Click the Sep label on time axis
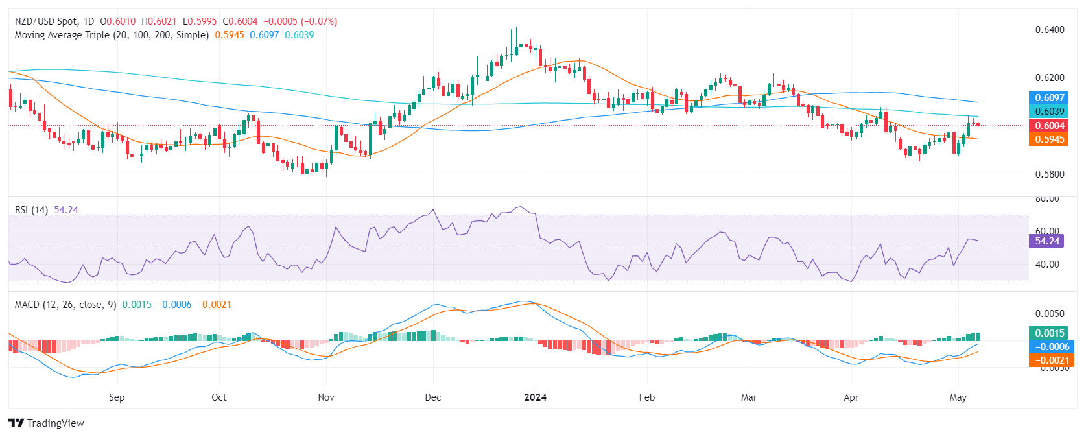Viewport: 1086px width, 437px height. coord(117,397)
